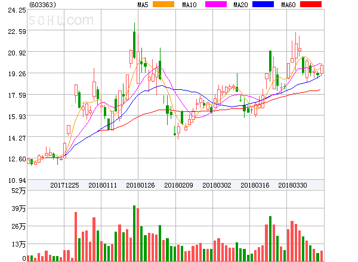Screen dimensions: 358x262
Task: Click the 24.25 price axis label
Action: click(x=17, y=10)
